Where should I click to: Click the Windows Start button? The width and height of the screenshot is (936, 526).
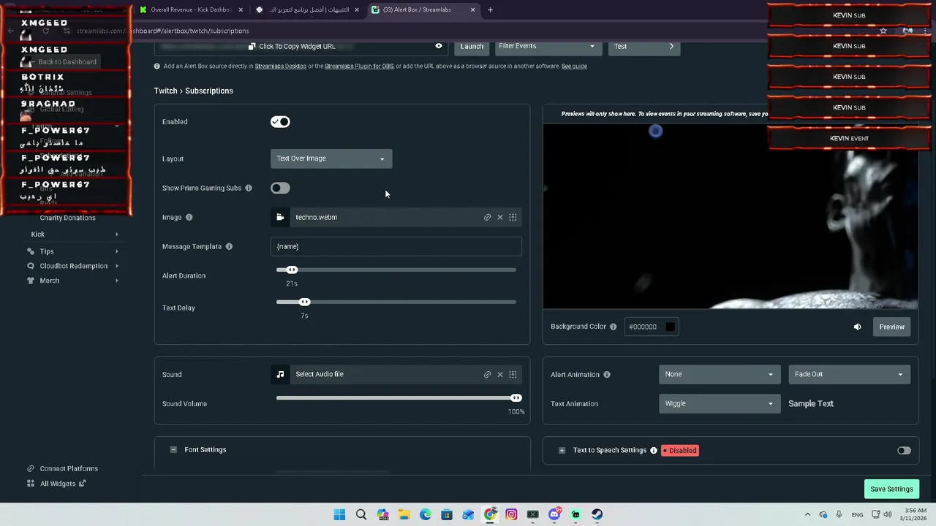[x=339, y=514]
